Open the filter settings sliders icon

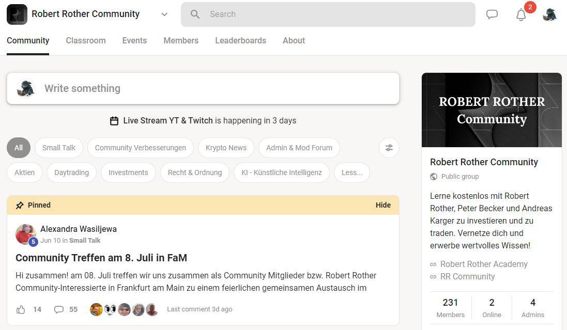[x=389, y=148]
